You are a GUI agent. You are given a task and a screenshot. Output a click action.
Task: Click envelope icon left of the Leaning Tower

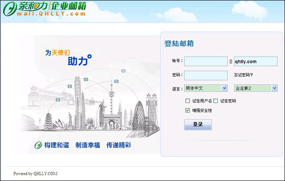click(70, 86)
